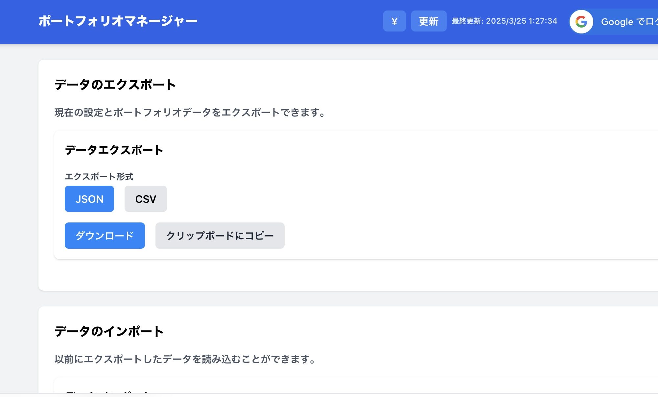Select CSV export format

click(x=146, y=199)
